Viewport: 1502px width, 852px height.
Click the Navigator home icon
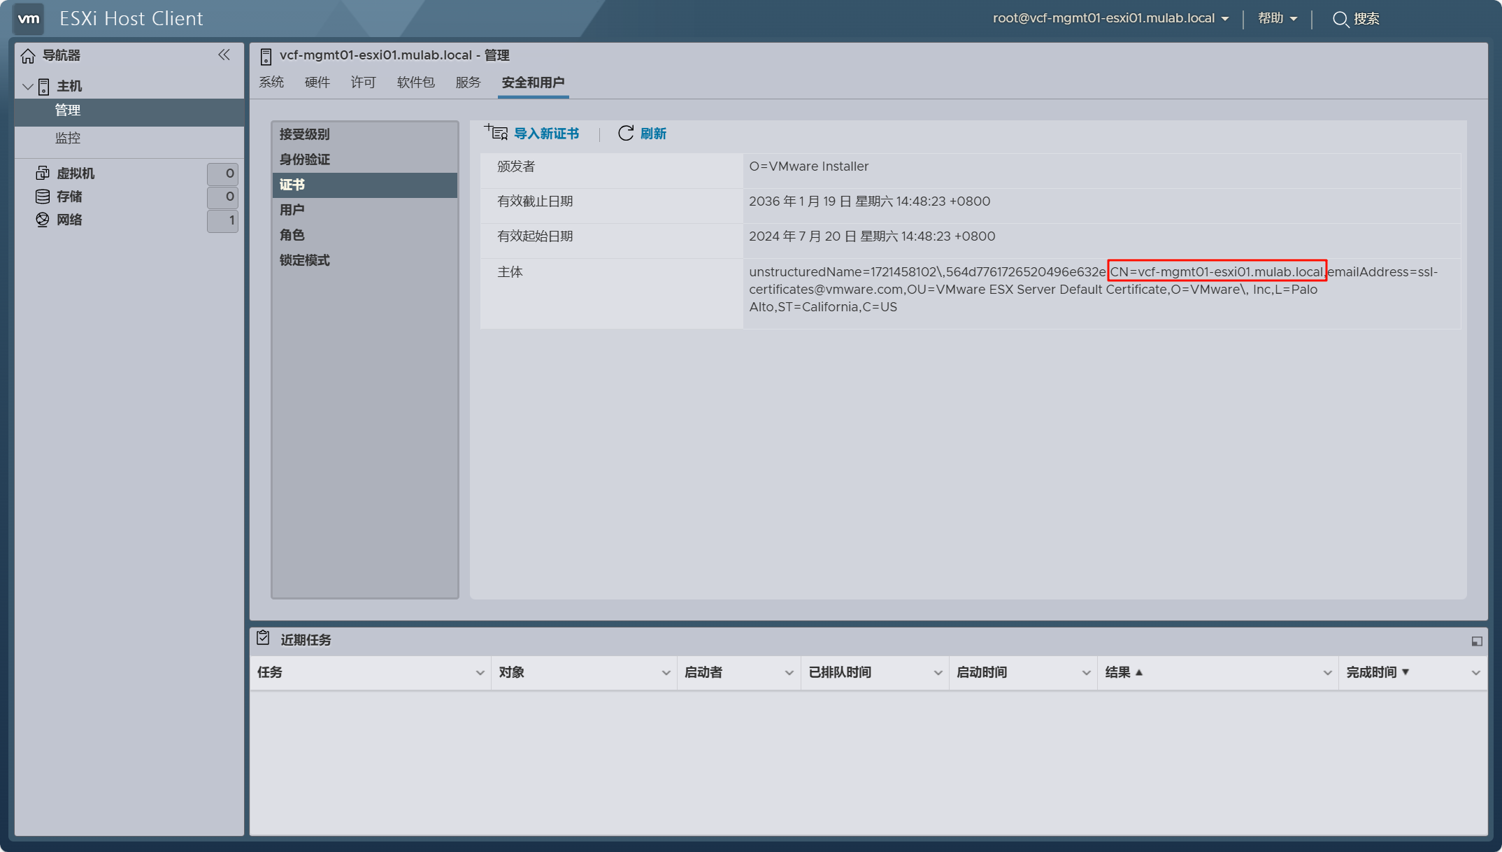click(28, 55)
